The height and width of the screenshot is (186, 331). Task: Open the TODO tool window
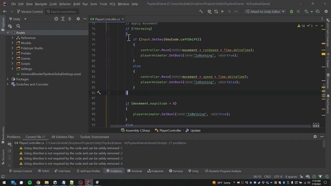[x=43, y=171]
